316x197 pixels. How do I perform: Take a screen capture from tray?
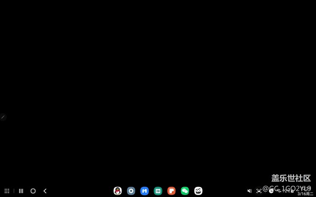(x=259, y=191)
